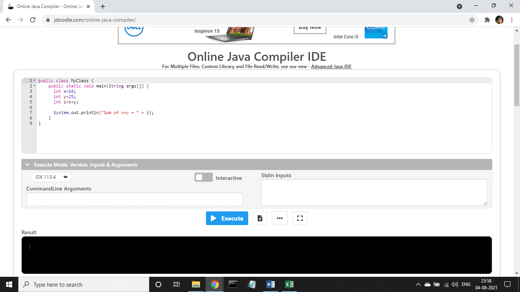Fold main method at line 2 arrow

(34, 86)
